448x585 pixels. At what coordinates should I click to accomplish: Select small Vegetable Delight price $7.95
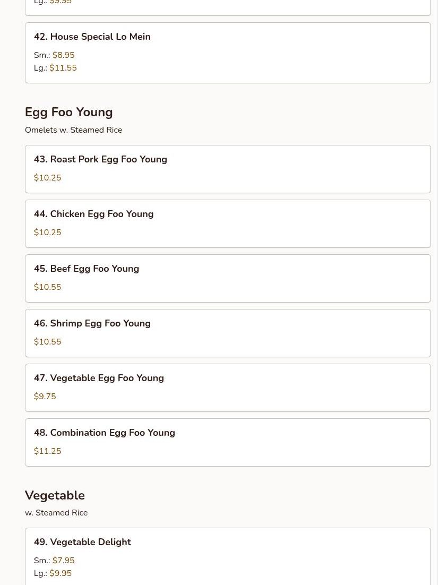click(63, 561)
